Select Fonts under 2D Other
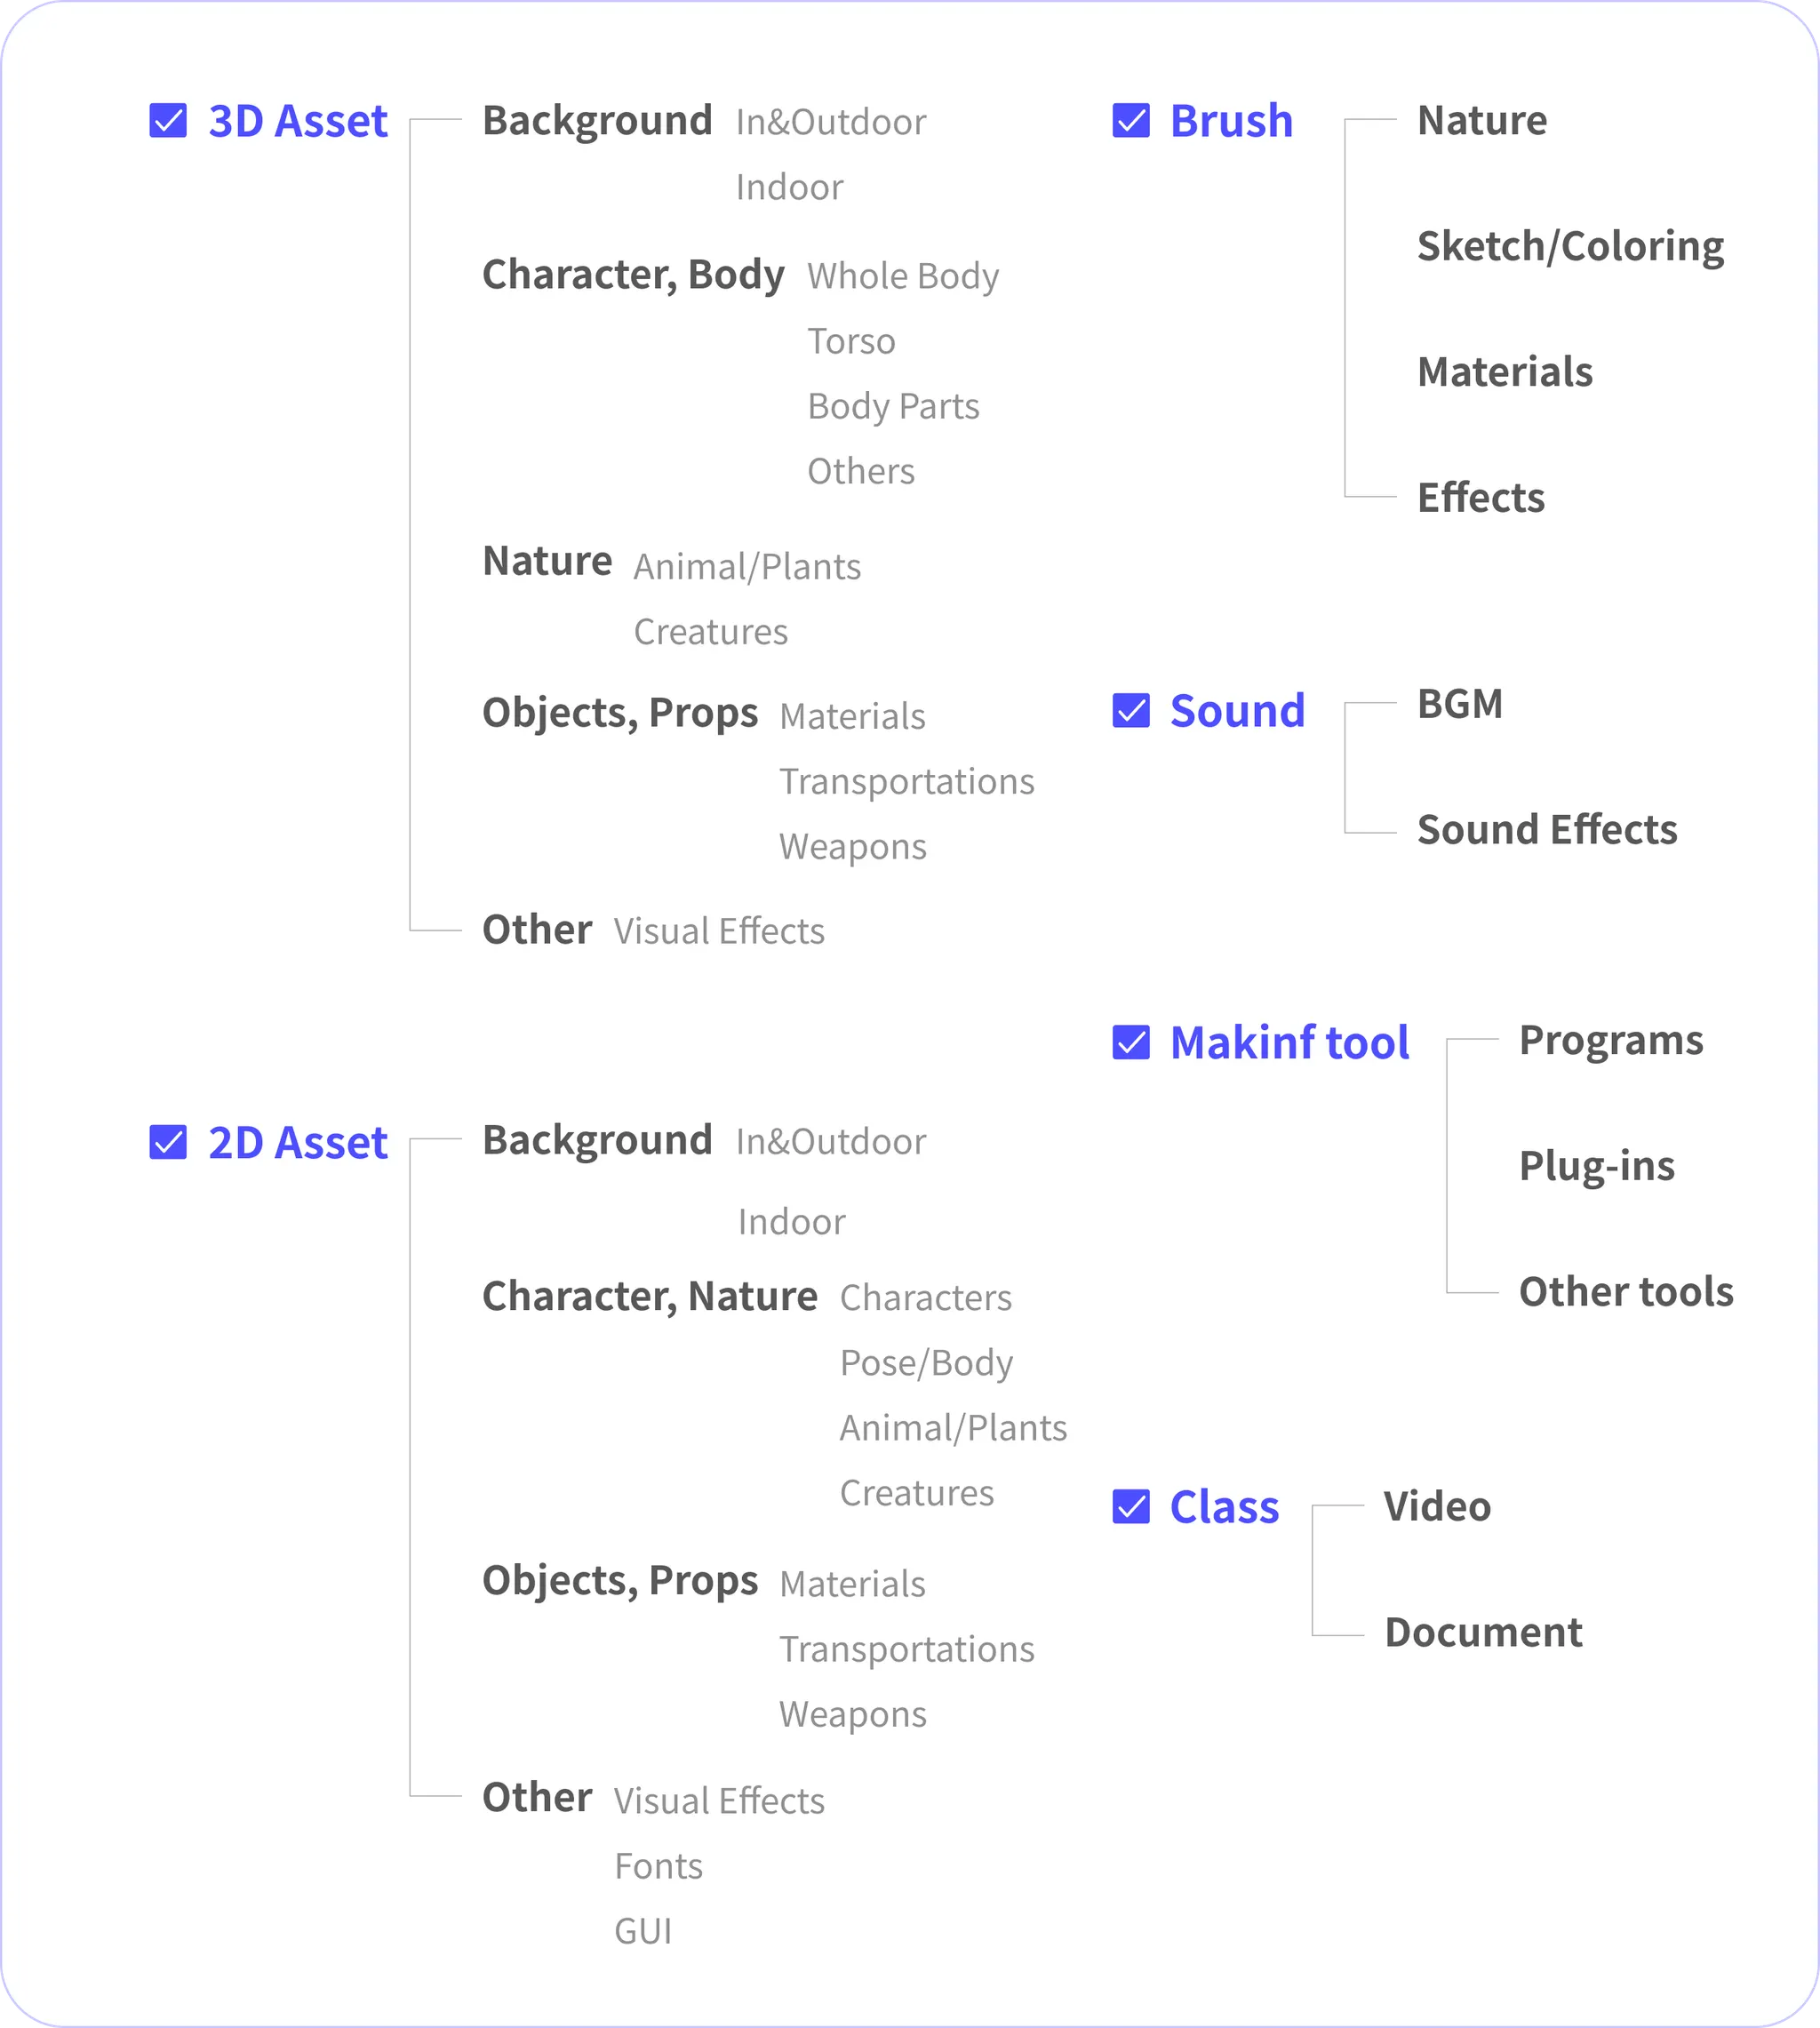 click(658, 1866)
